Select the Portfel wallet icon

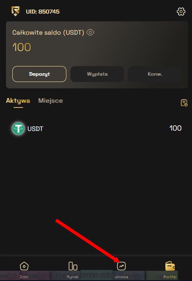[170, 266]
